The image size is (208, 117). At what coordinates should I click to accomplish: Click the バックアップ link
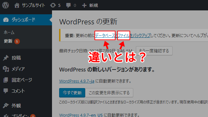point(142,35)
